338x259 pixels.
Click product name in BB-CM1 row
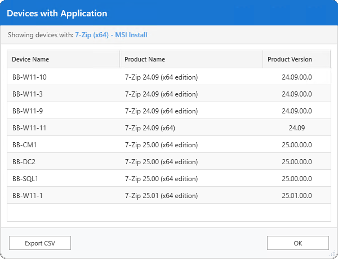[x=162, y=145]
